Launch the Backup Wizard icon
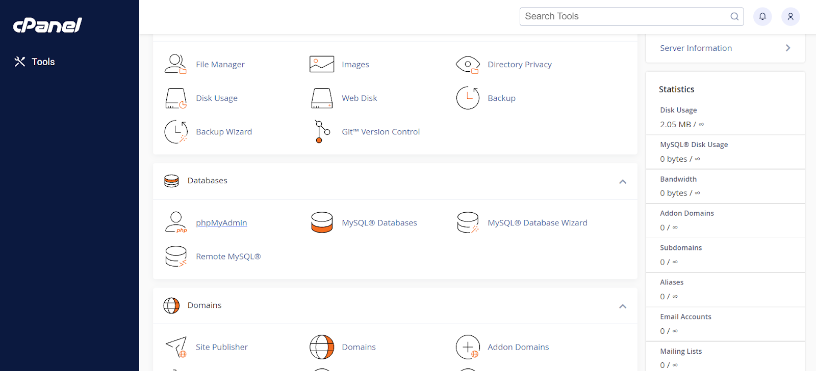This screenshot has width=816, height=371. 176,132
